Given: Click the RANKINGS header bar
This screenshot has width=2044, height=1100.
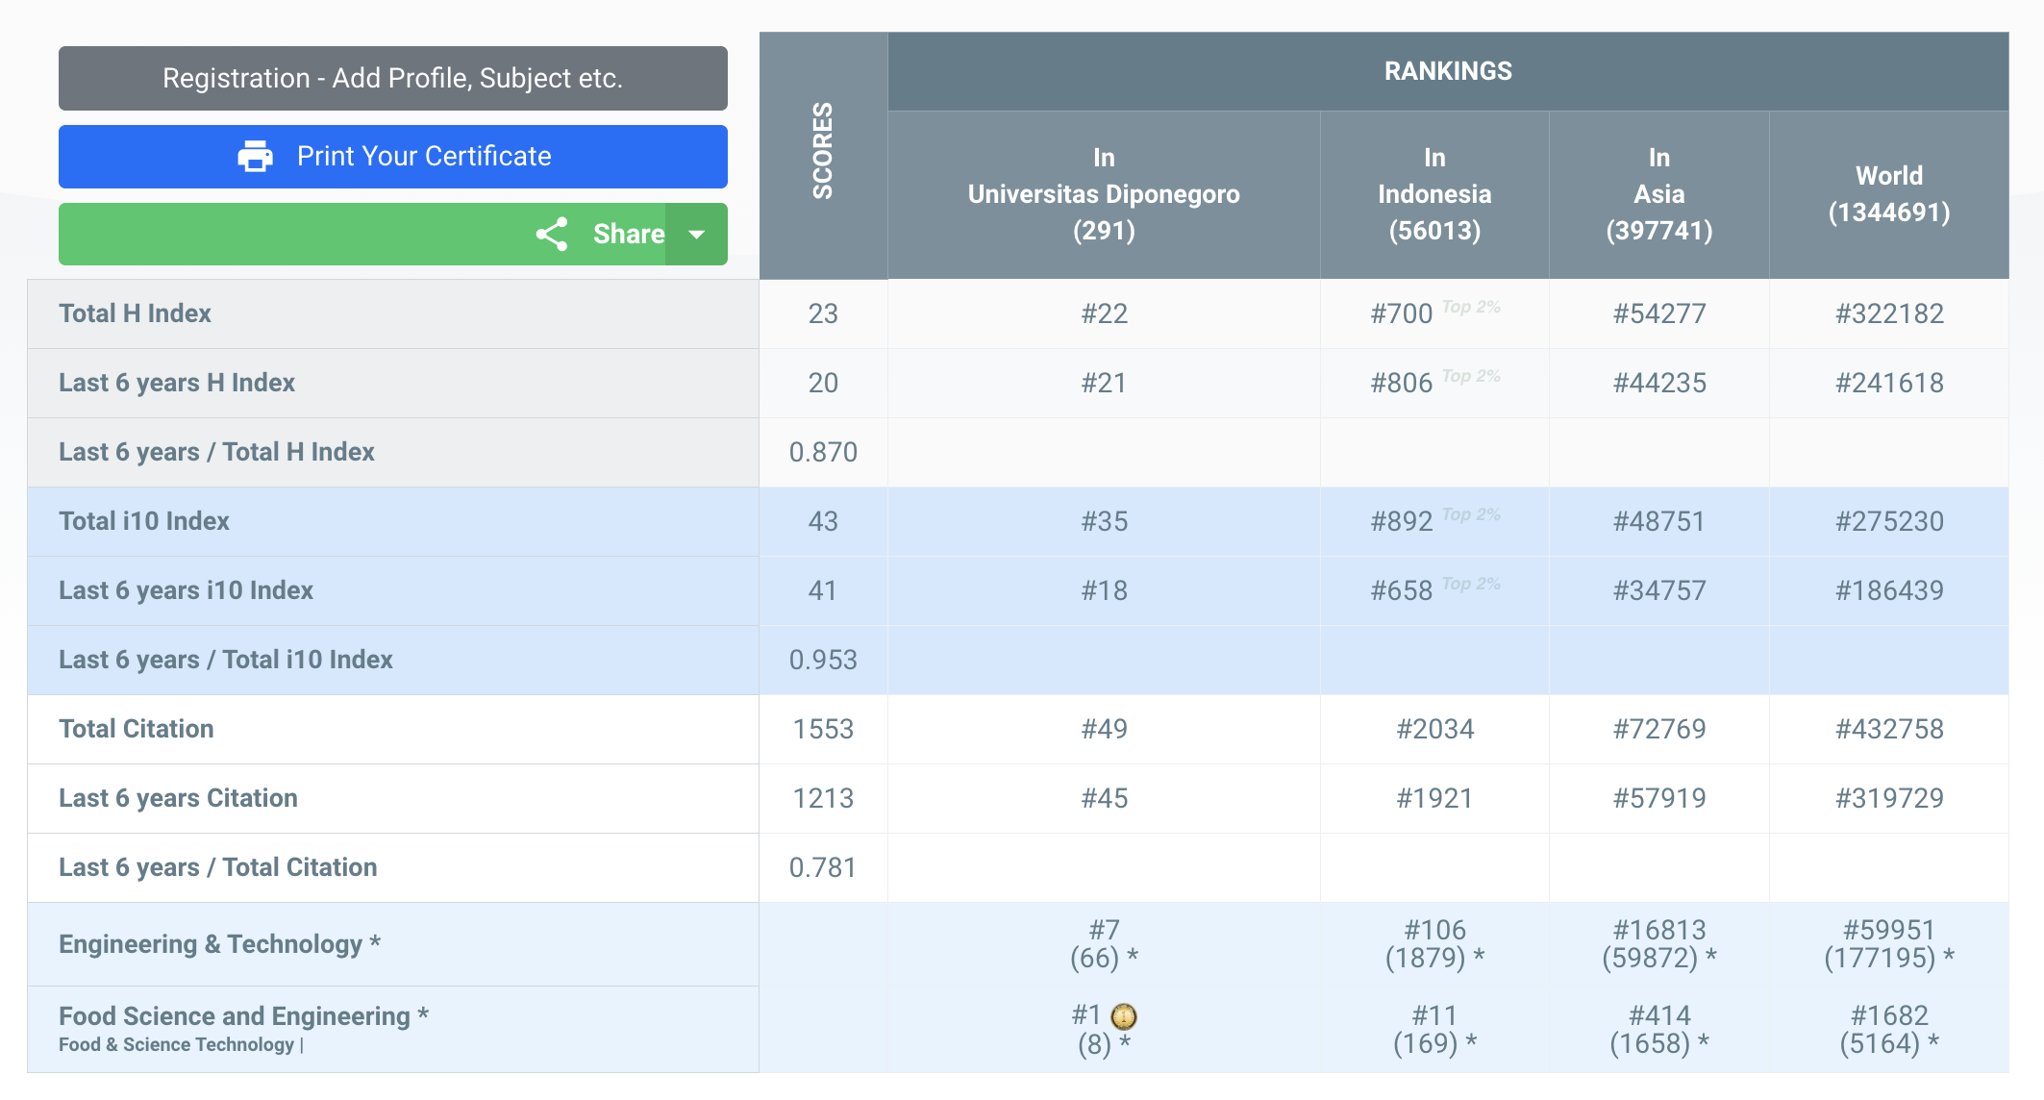Looking at the screenshot, I should pyautogui.click(x=1447, y=71).
